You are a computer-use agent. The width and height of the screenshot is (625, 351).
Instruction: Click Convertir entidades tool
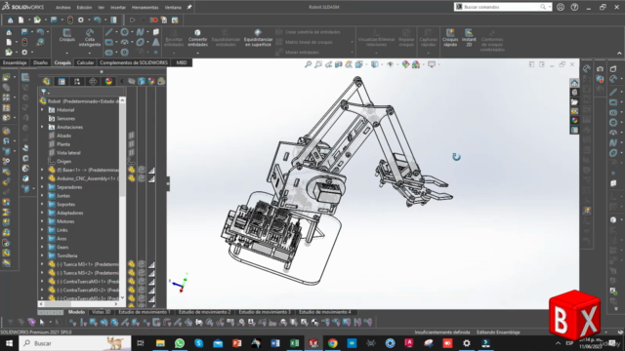point(197,37)
